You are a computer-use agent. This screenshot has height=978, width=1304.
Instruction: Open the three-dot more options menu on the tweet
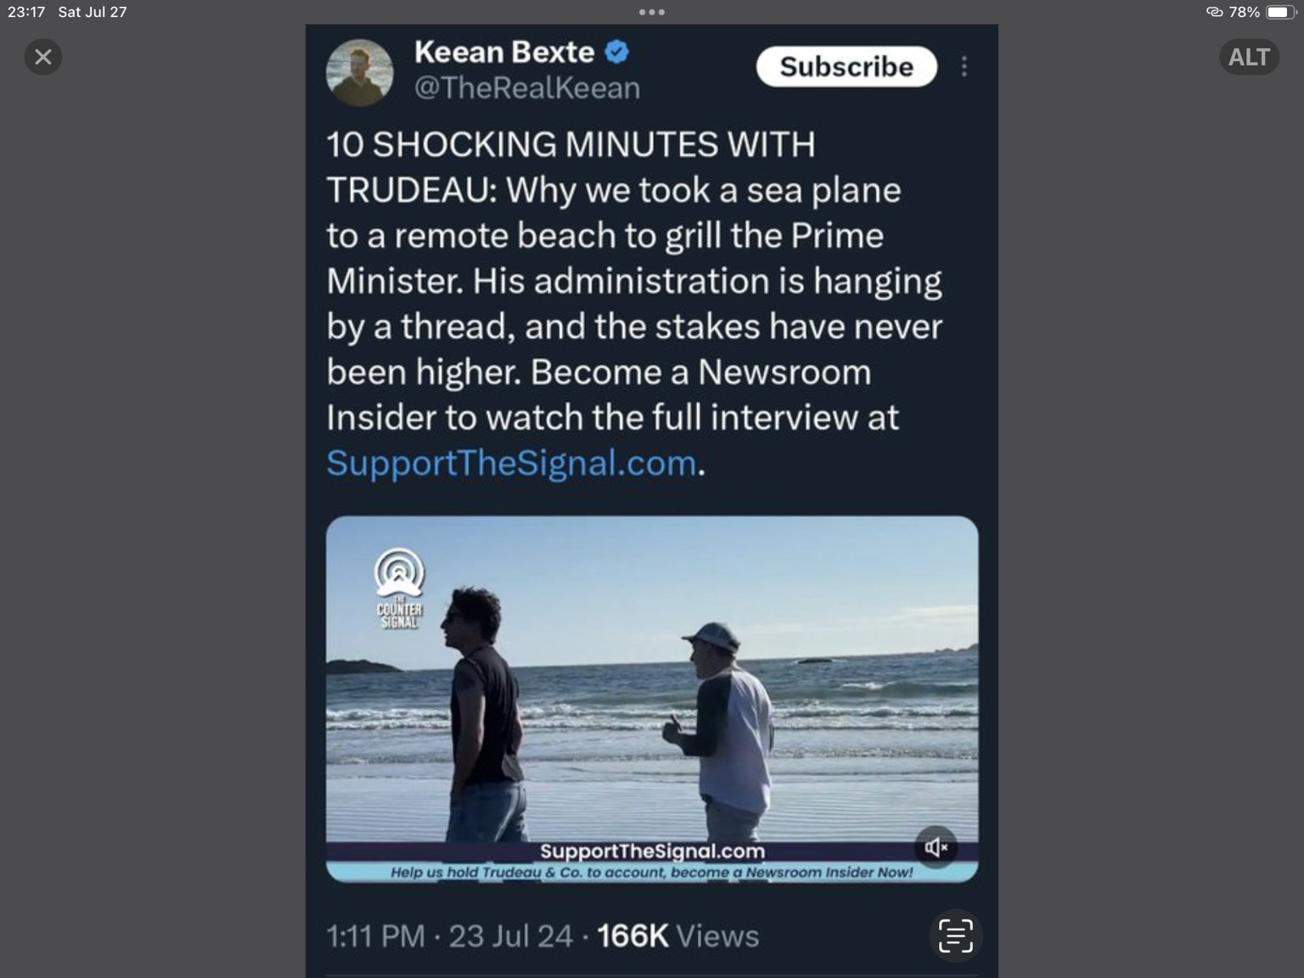coord(964,66)
